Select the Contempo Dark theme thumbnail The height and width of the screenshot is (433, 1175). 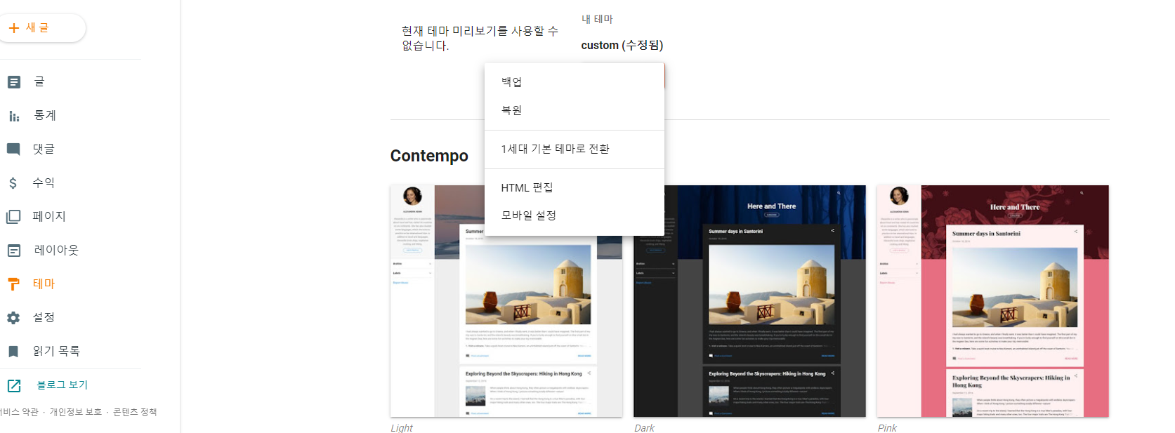pyautogui.click(x=749, y=301)
